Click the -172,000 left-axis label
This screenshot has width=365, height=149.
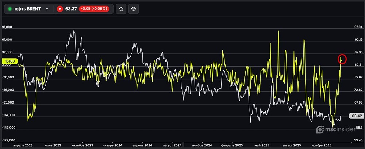[x=8, y=140]
